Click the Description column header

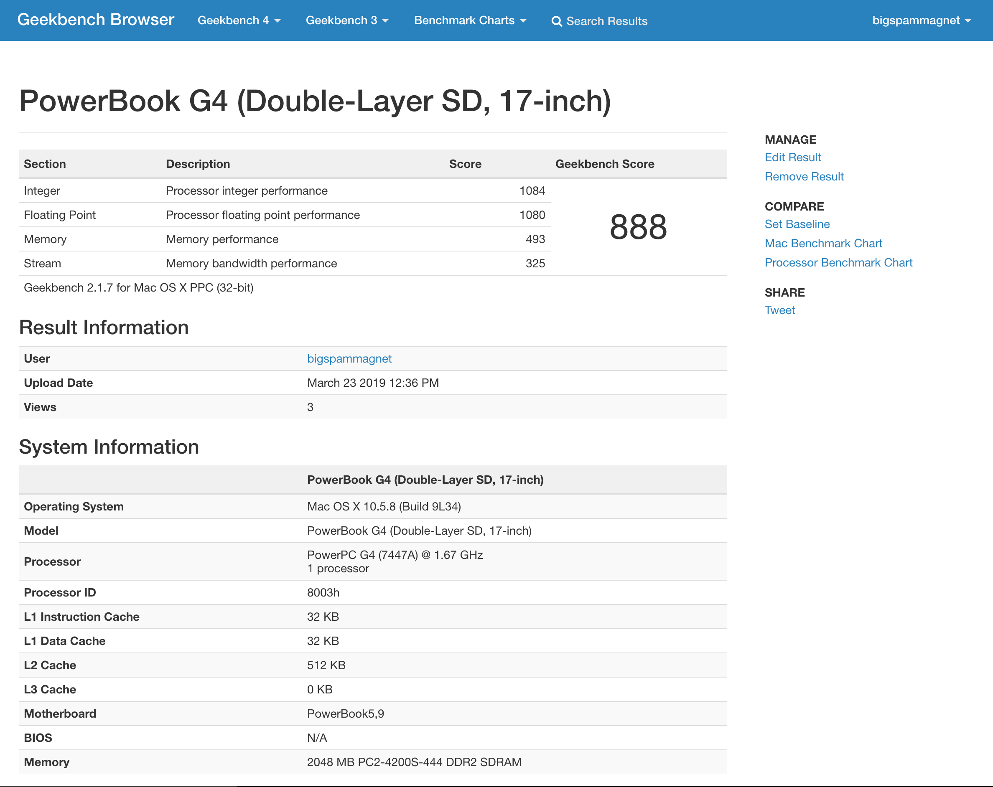pyautogui.click(x=198, y=164)
